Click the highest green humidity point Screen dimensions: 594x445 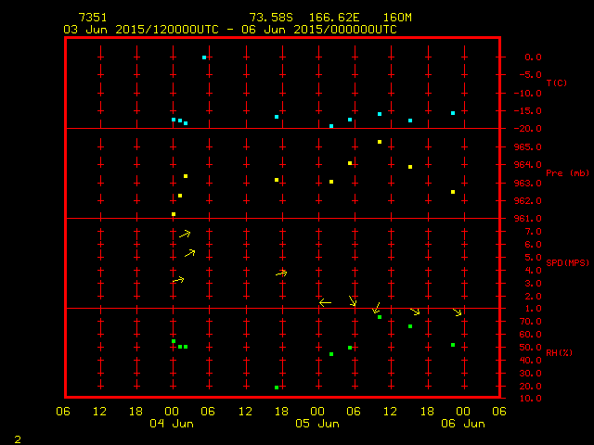click(380, 317)
